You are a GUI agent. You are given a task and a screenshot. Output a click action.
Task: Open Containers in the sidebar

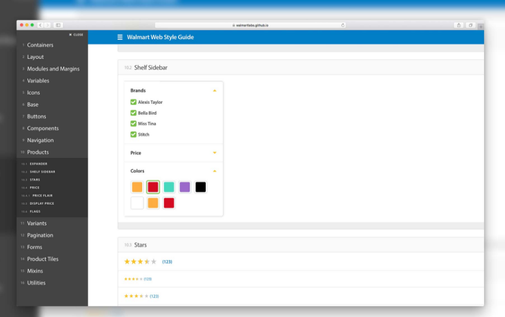[x=40, y=45]
